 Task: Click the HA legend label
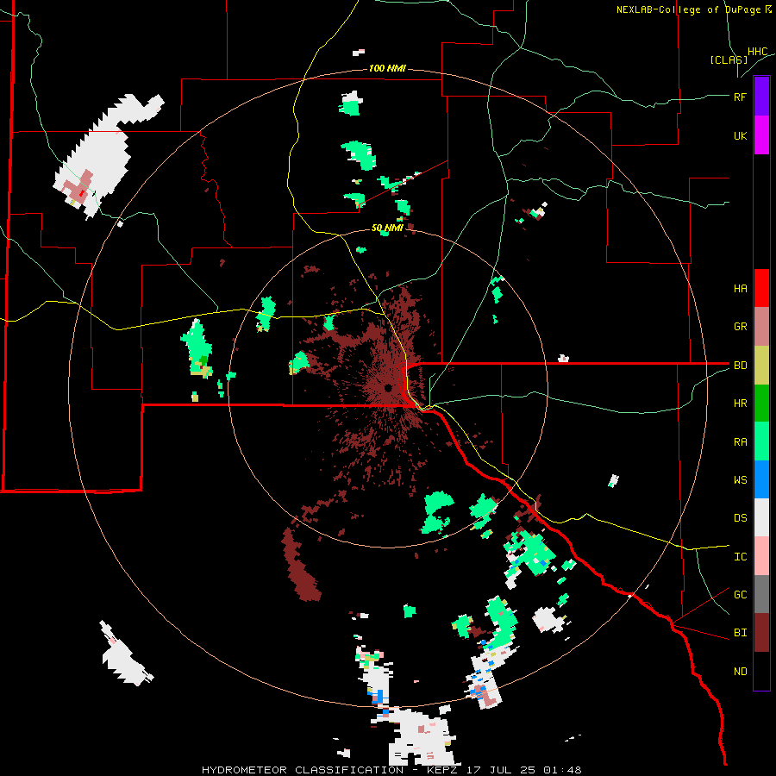[741, 289]
